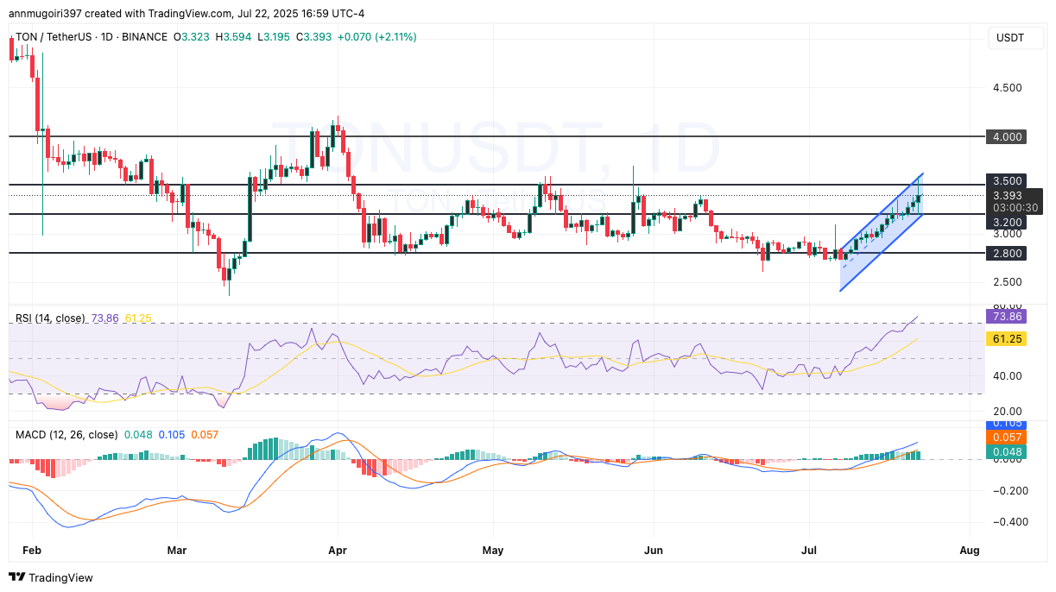Screen dimensions: 1056x592
Task: Click the Apr label on time axis
Action: (x=338, y=549)
